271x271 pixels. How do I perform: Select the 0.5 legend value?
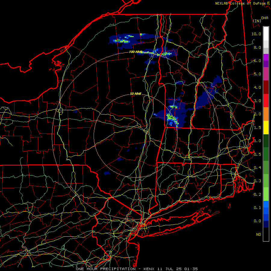point(257,154)
